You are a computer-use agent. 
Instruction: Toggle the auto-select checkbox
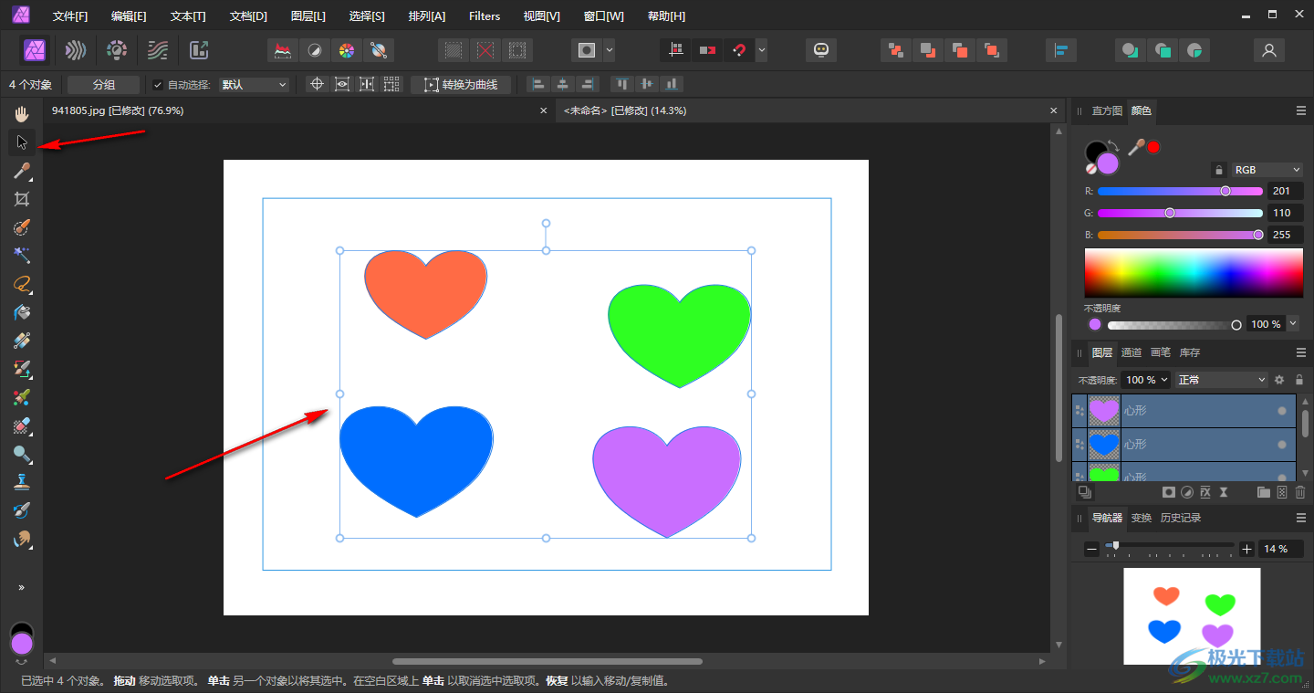point(158,85)
